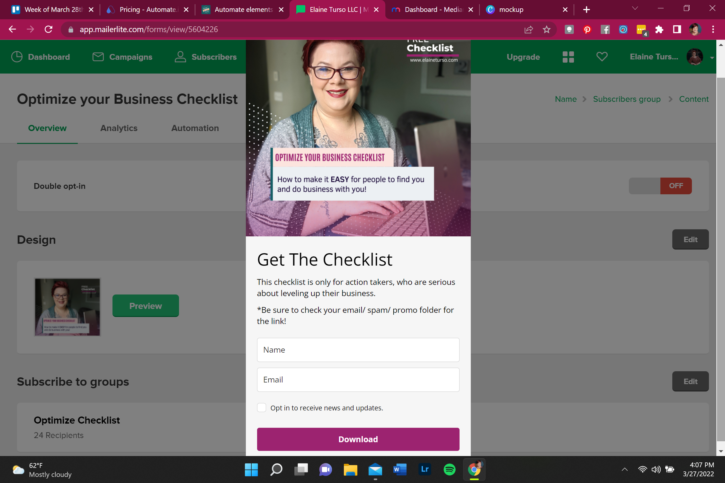The image size is (725, 483).
Task: Open taskbar Search
Action: coord(276,470)
